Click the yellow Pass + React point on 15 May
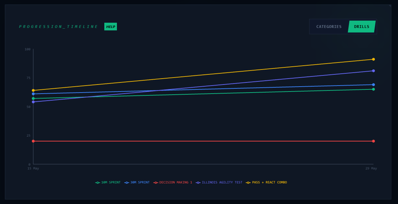The width and height of the screenshot is (398, 204). (x=33, y=90)
